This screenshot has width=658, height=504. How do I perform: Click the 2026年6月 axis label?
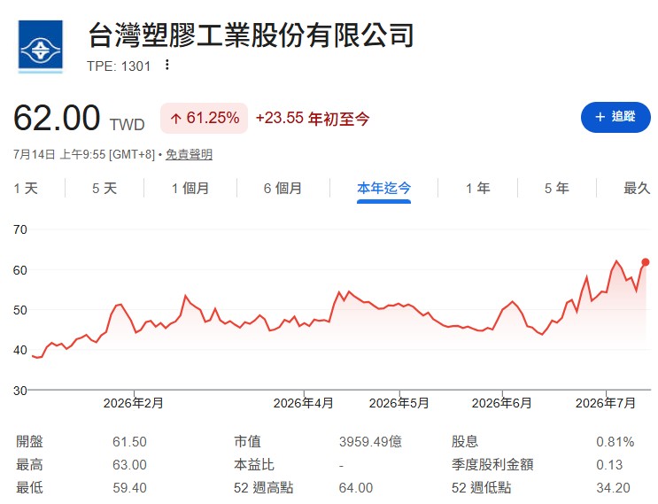pos(502,403)
